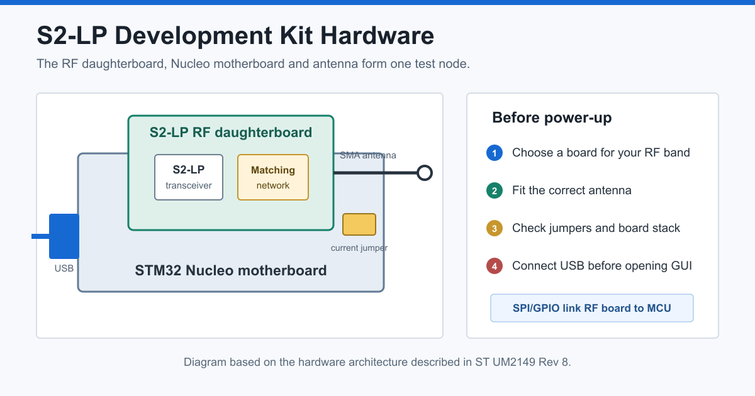Click the blue USB connector block
Viewport: 755px width, 396px height.
64,236
